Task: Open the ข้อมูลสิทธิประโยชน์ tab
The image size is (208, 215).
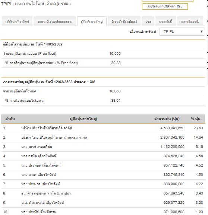Action: pos(124,22)
